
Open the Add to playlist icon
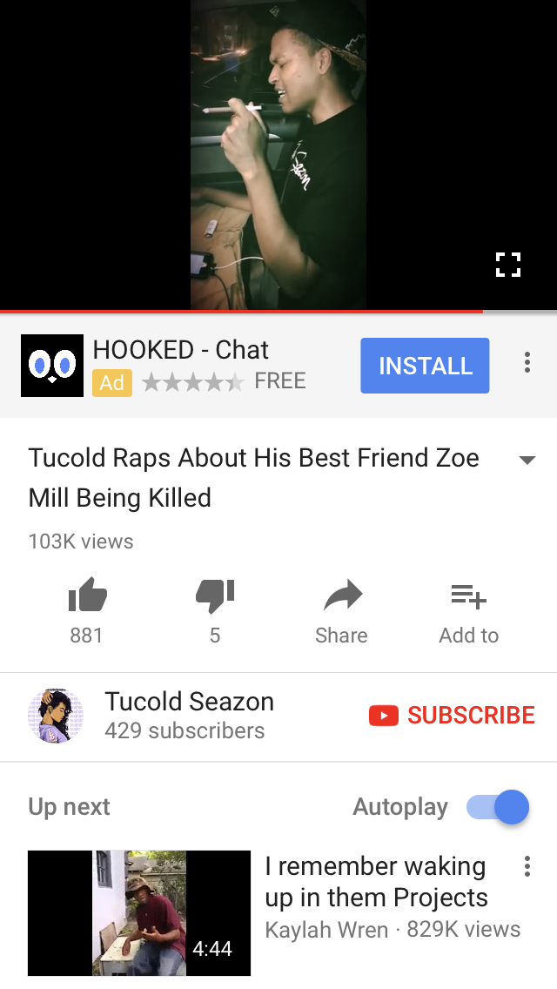(x=469, y=596)
